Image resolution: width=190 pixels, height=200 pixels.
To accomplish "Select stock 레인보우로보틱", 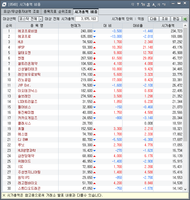I will (x=29, y=74).
